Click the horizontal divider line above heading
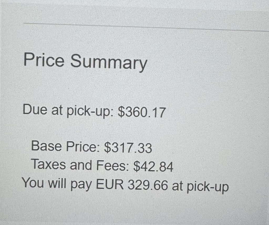The height and width of the screenshot is (225, 269). [146, 27]
